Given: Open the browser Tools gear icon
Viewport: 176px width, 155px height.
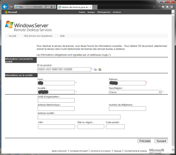Looking at the screenshot, I should tap(172, 7).
